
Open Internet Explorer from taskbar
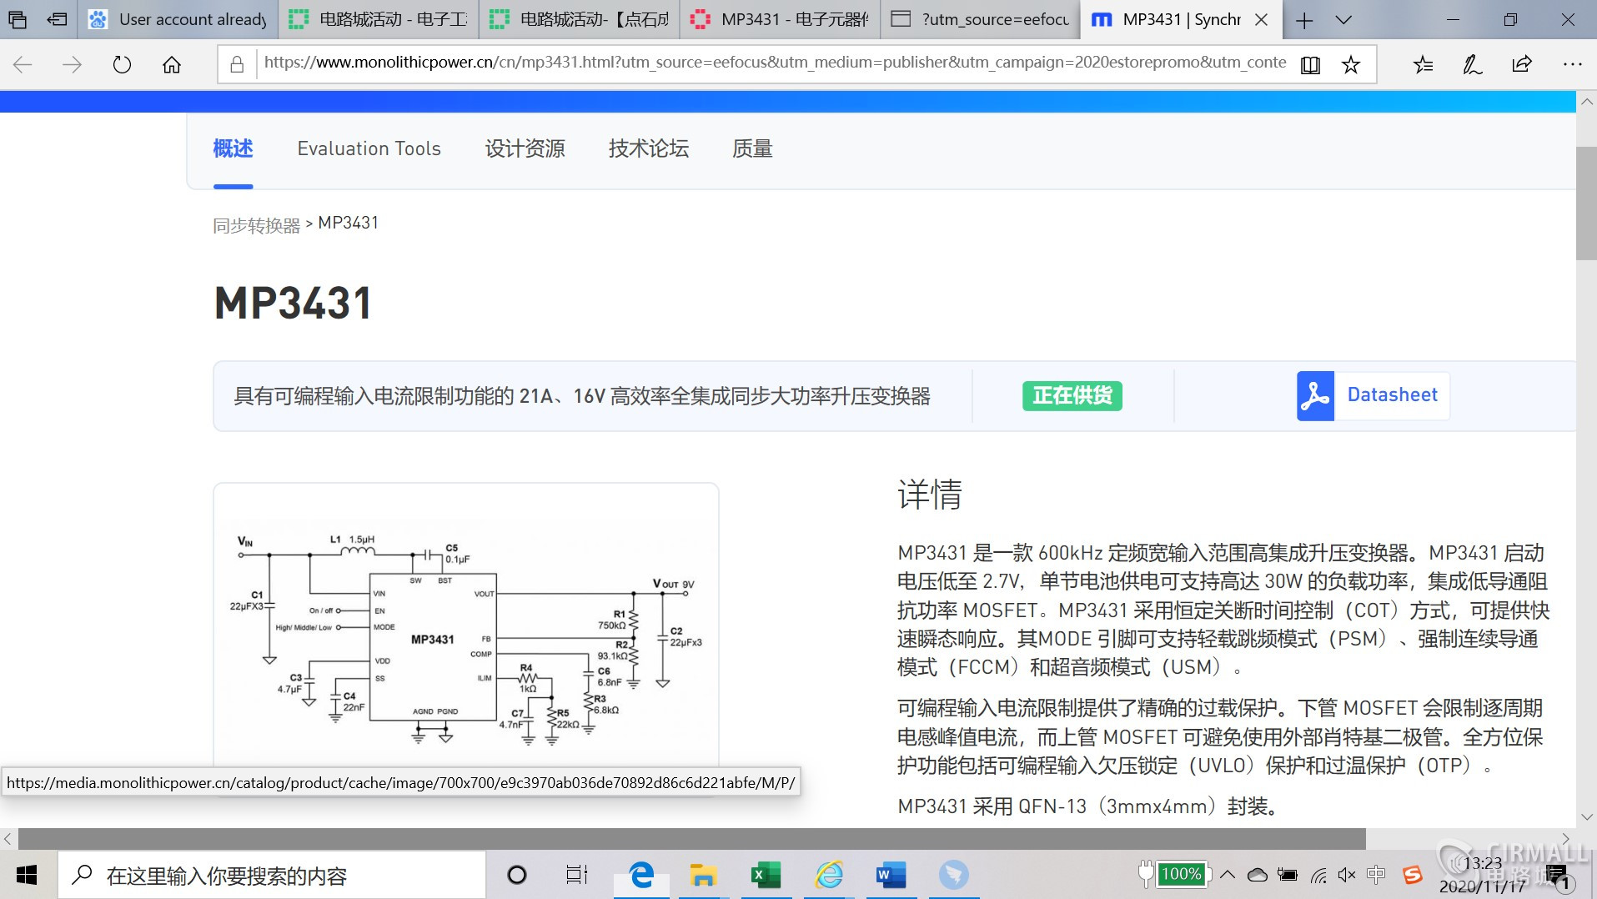tap(829, 875)
